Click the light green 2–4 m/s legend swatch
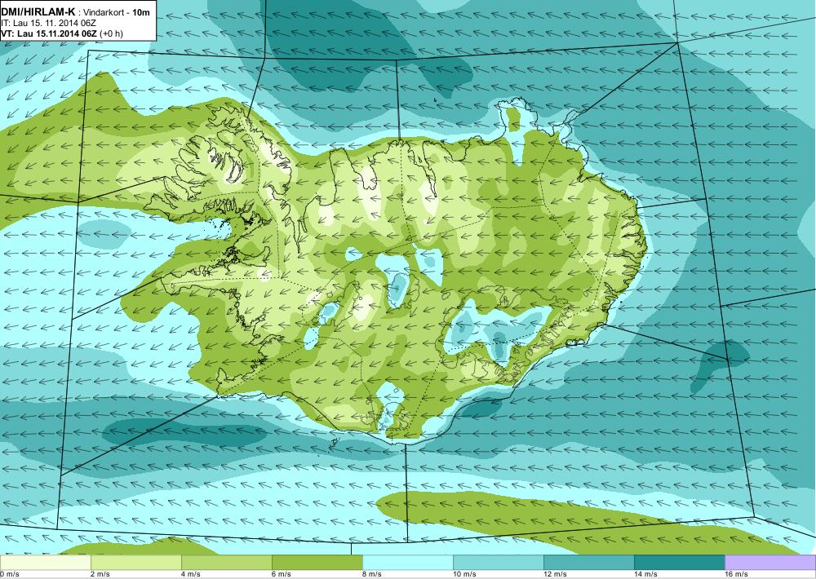Image resolution: width=816 pixels, height=579 pixels. coord(135,563)
